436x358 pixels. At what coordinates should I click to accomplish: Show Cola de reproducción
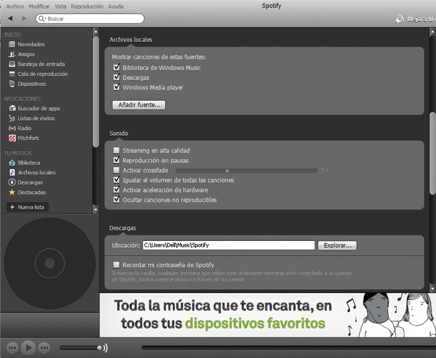click(39, 74)
